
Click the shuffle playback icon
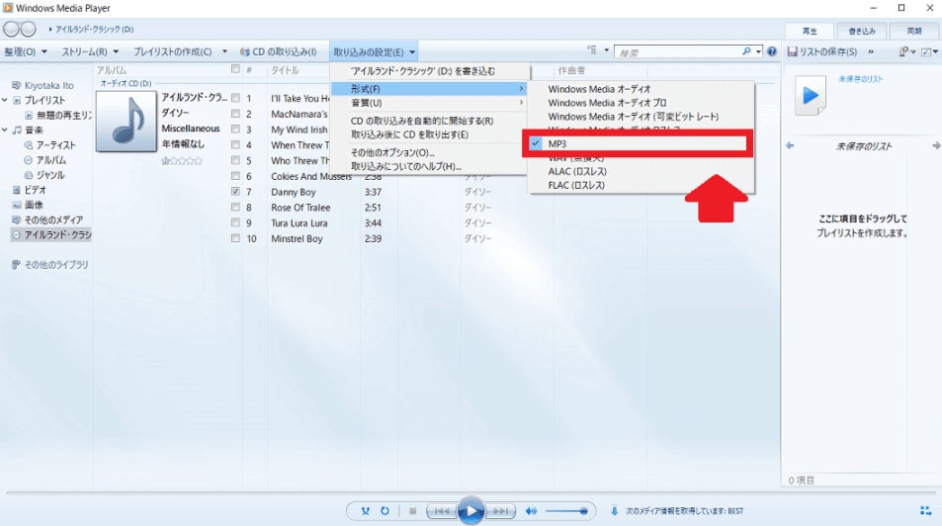point(366,511)
